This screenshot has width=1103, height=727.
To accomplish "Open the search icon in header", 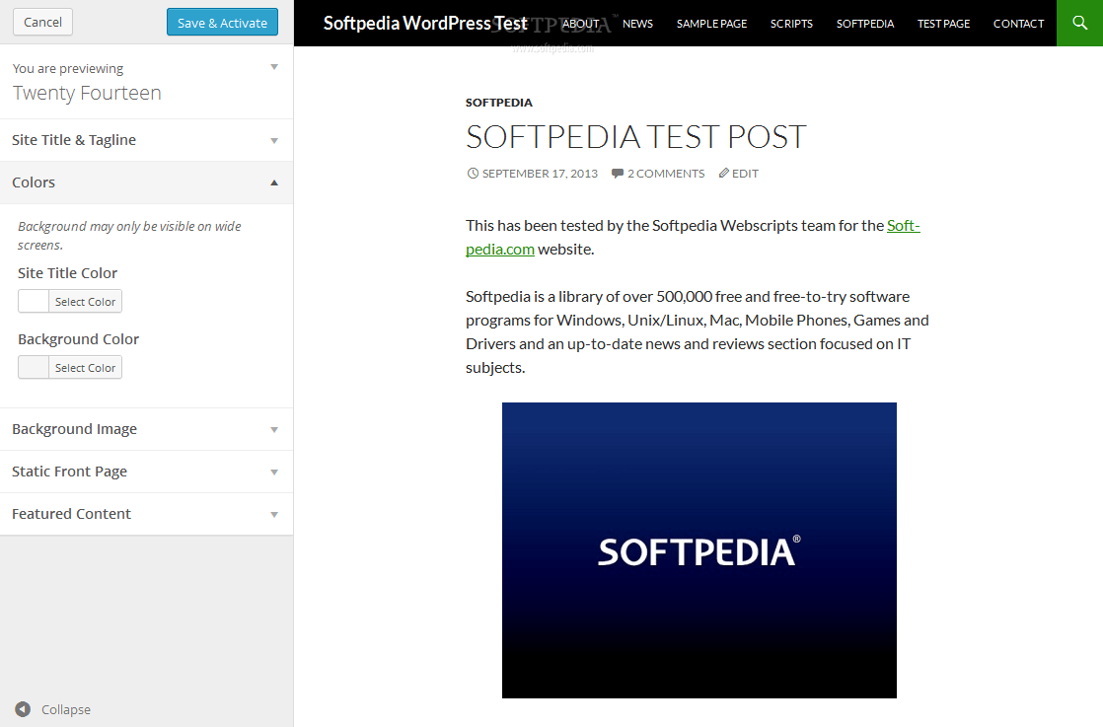I will (1079, 24).
